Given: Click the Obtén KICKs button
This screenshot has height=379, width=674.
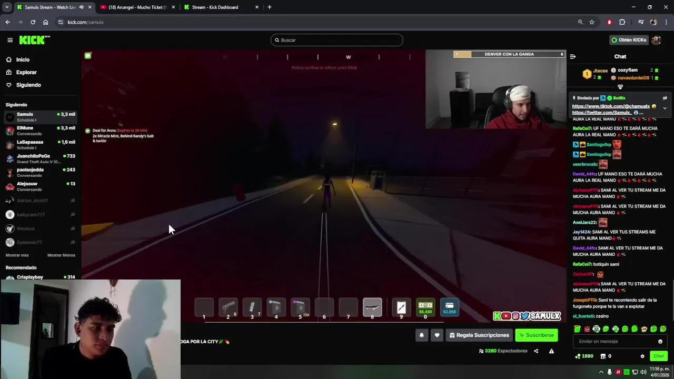Looking at the screenshot, I should coord(629,40).
